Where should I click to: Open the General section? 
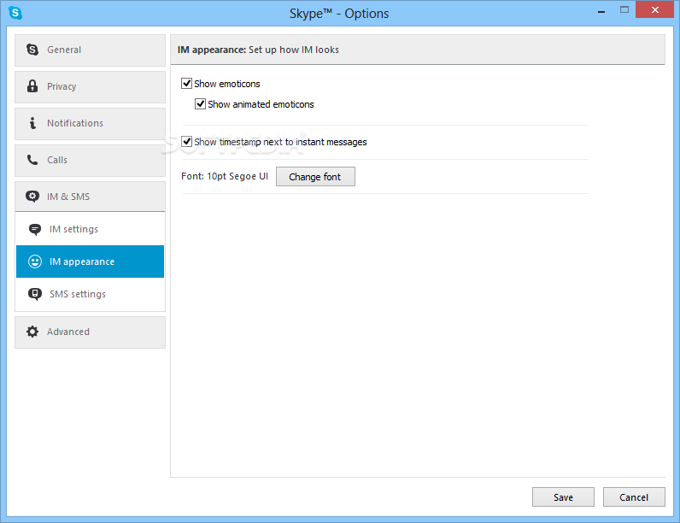91,50
